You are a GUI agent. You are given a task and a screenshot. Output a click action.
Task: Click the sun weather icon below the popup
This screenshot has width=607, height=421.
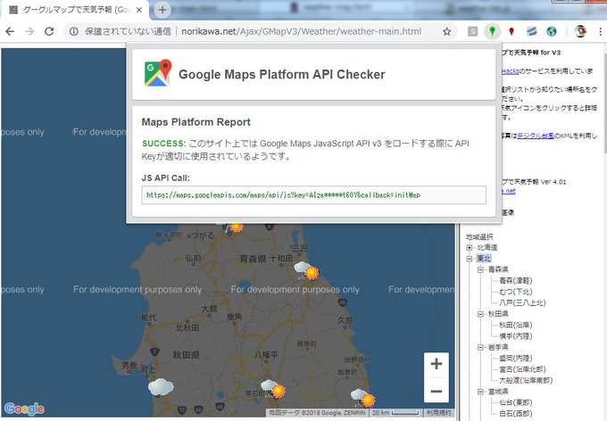tap(237, 227)
